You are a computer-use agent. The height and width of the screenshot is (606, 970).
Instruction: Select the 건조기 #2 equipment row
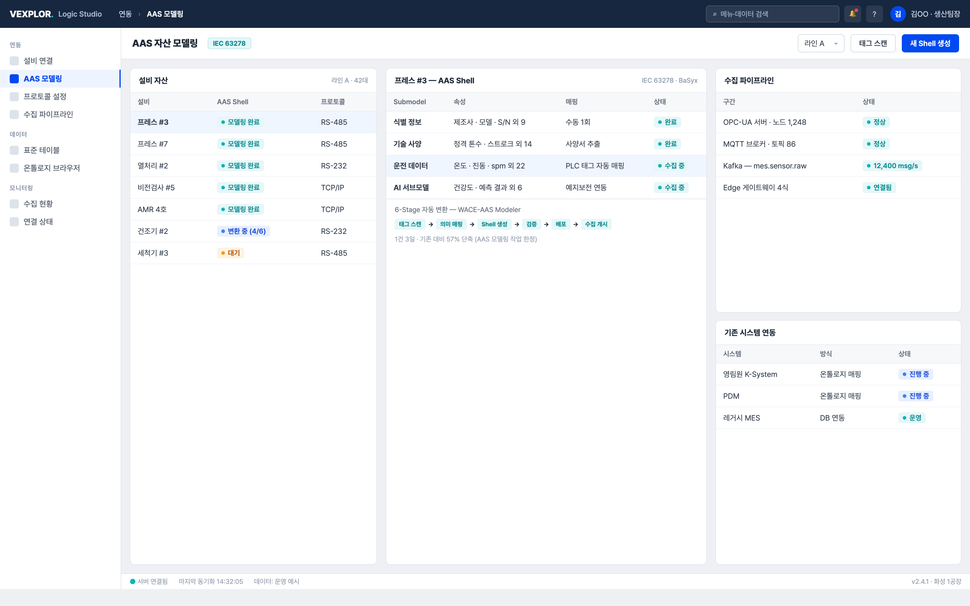click(253, 231)
